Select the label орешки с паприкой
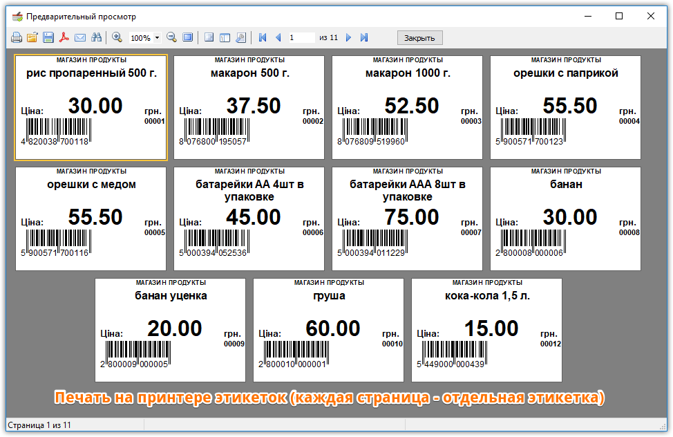Image resolution: width=673 pixels, height=437 pixels. pos(565,107)
